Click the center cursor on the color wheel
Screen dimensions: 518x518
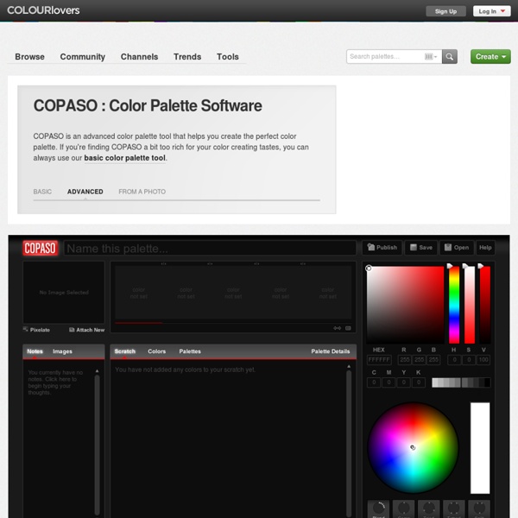click(413, 447)
